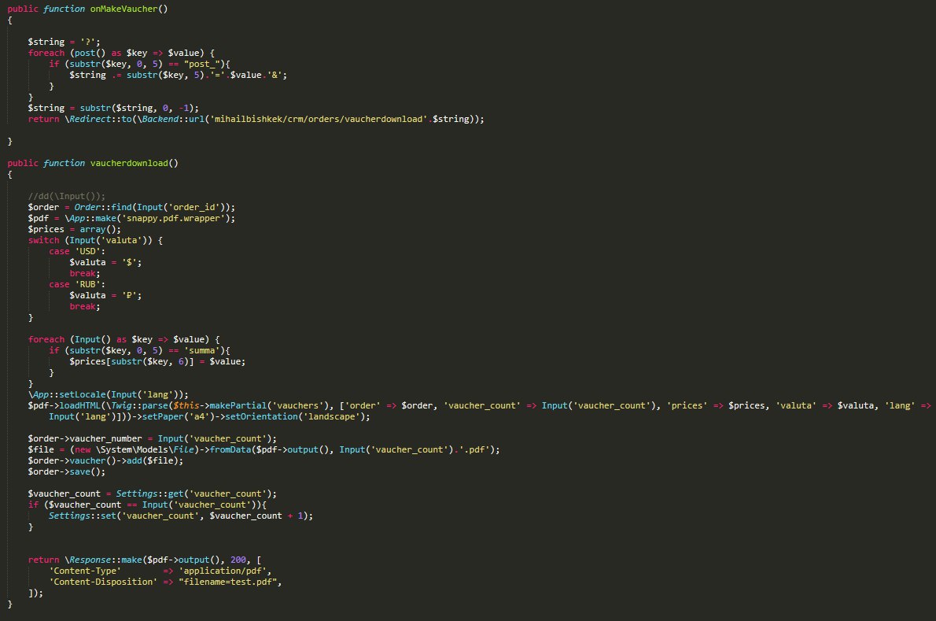Viewport: 936px width, 621px height.
Task: Click the setLocale method call
Action: pyautogui.click(x=83, y=394)
